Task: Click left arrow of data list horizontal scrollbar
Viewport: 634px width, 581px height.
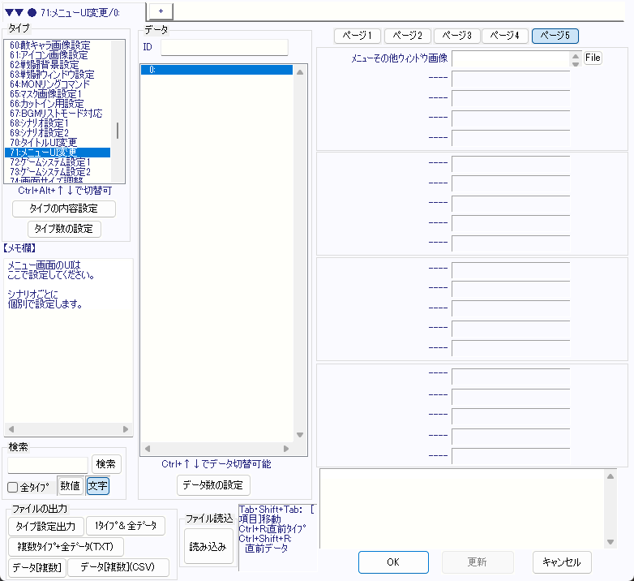Action: 147,448
